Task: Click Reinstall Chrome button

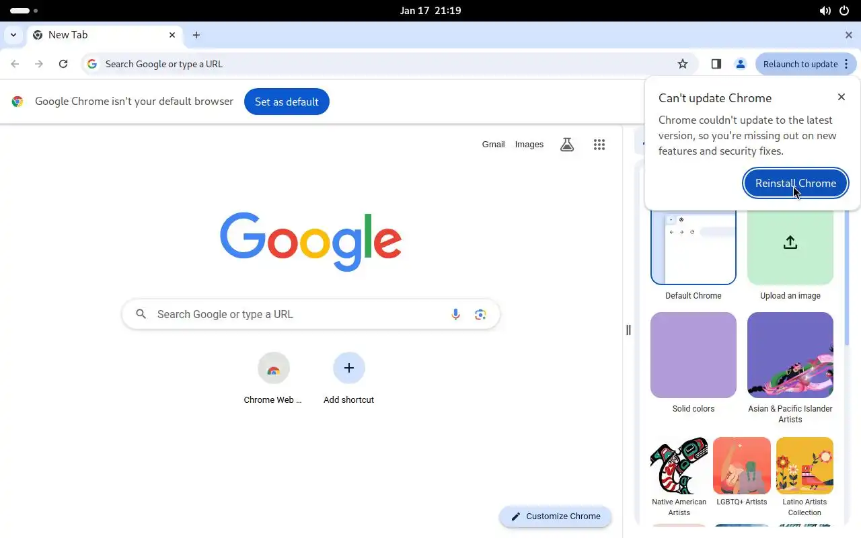Action: 796,183
